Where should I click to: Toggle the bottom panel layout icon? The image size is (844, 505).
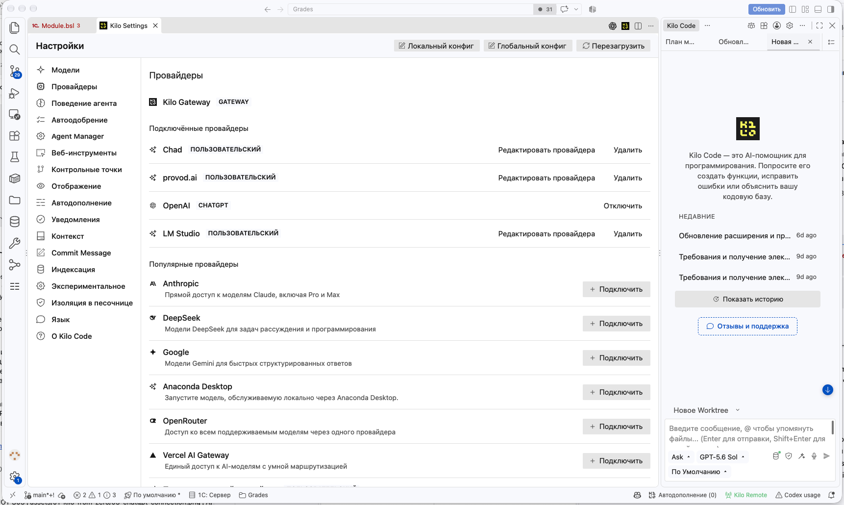click(x=818, y=9)
